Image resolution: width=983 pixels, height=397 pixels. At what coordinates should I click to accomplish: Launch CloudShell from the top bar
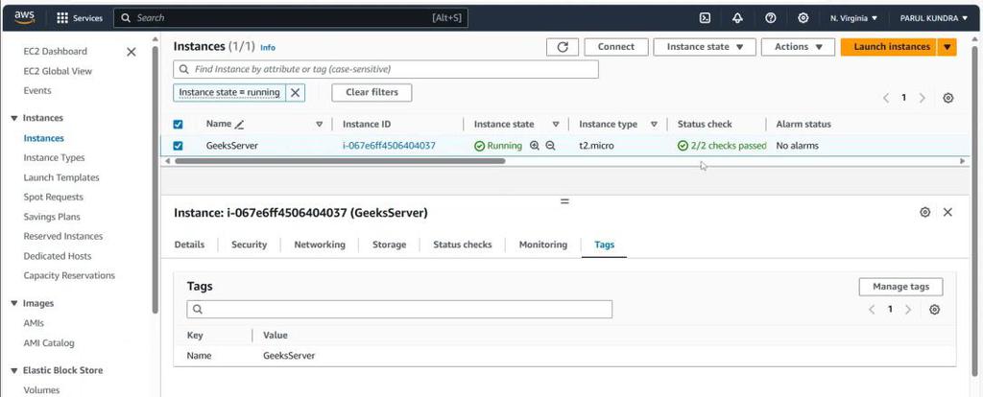pos(705,18)
